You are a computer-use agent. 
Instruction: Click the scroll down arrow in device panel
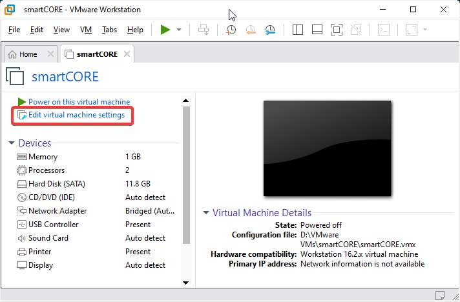pyautogui.click(x=185, y=283)
